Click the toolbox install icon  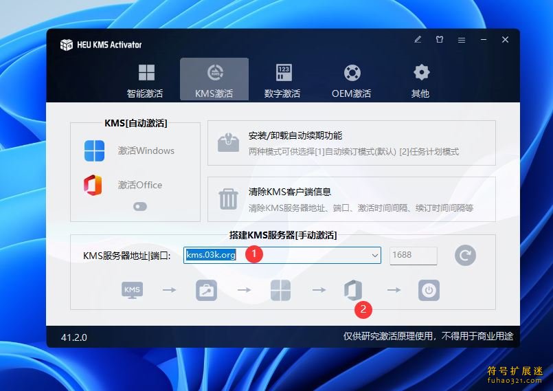228,142
